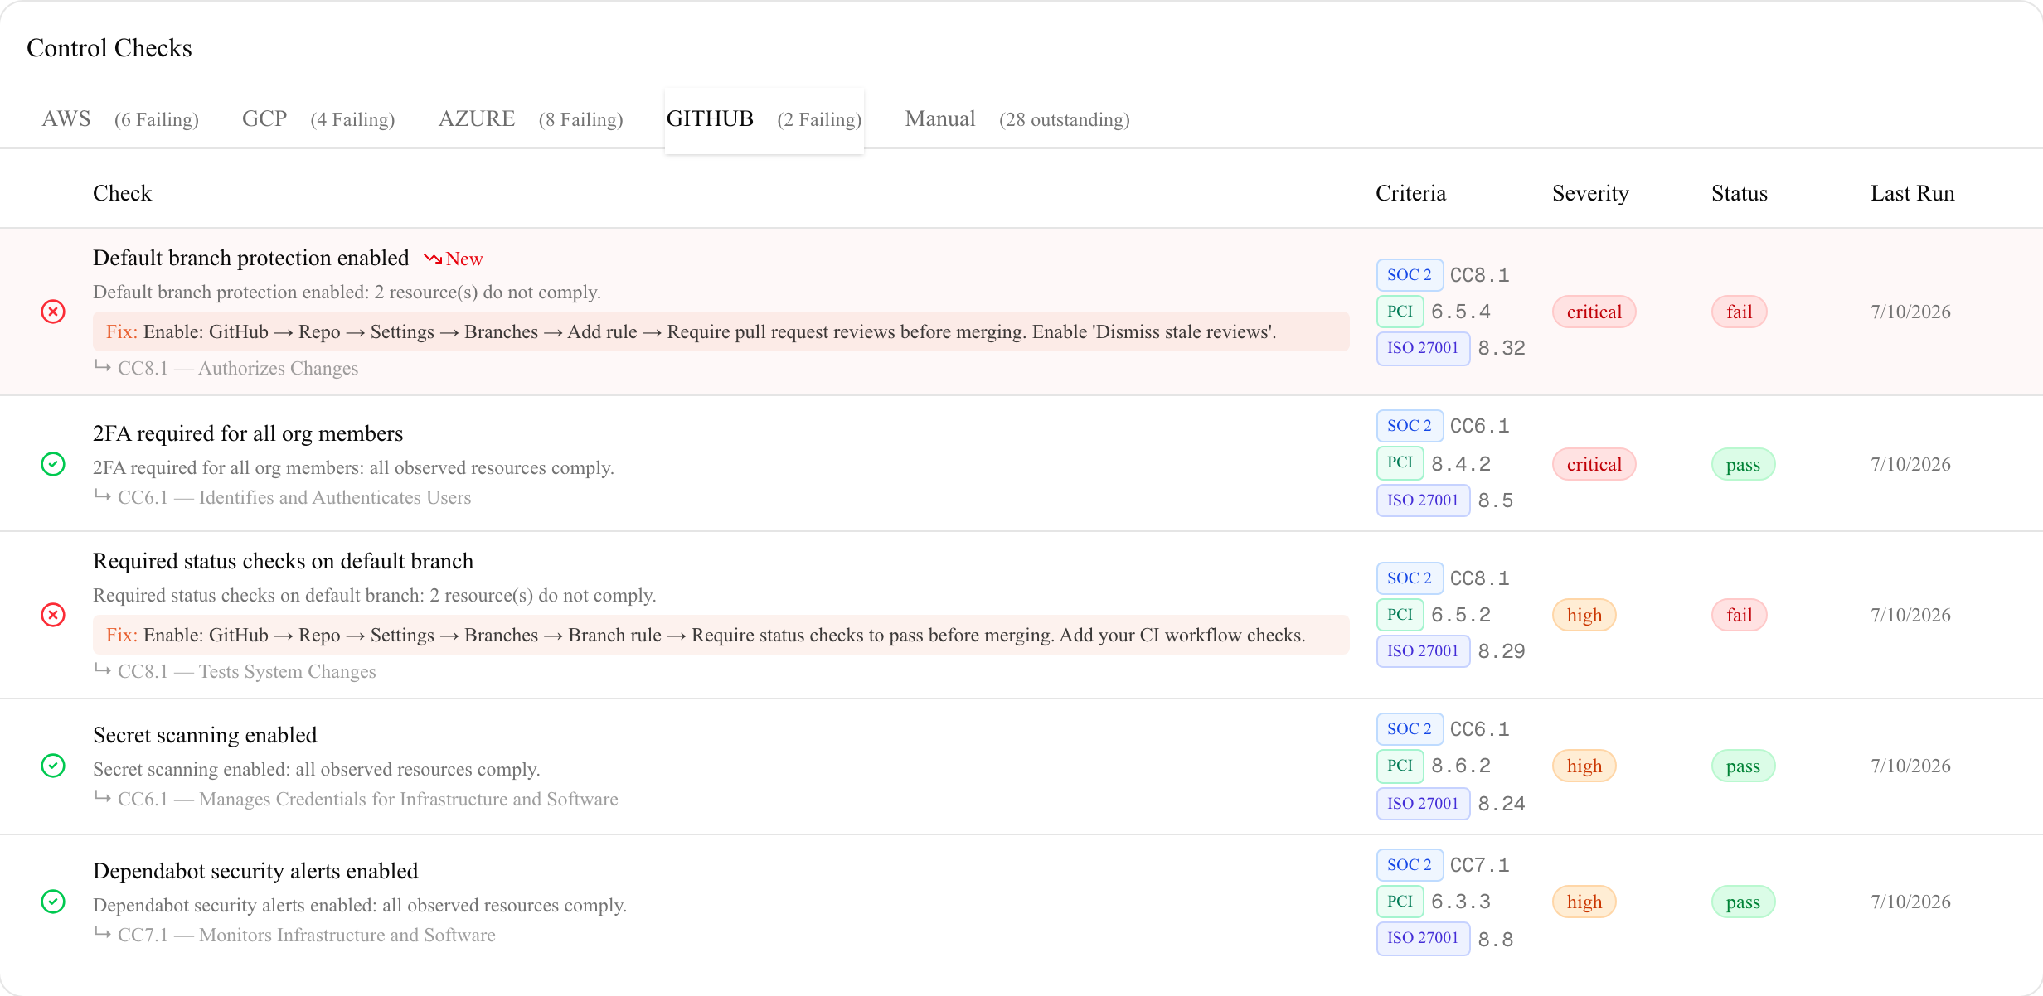Click the high severity pill for Secret scanning
Screen dimensions: 2043x996
click(1584, 766)
